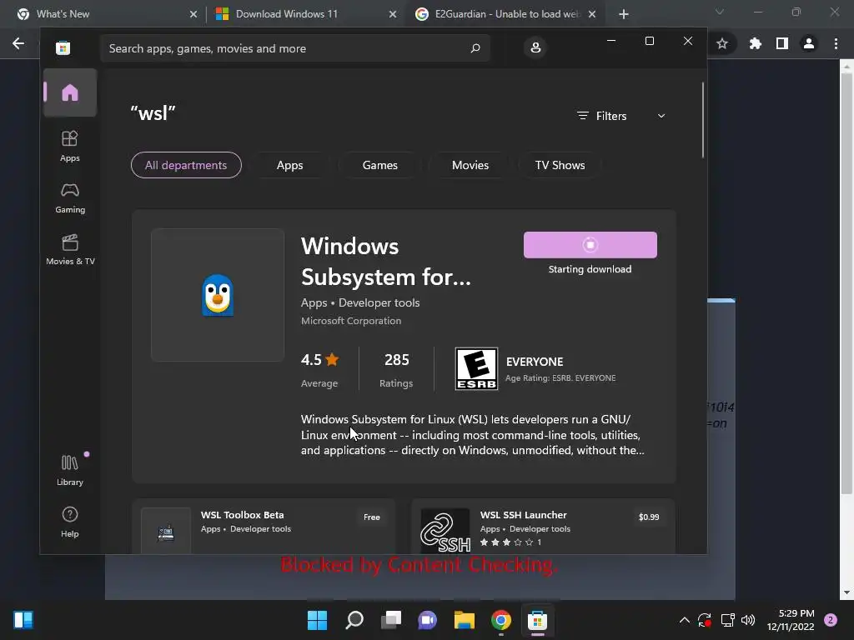Open the Chrome profile icon
Screen dimensions: 854x640
pyautogui.click(x=809, y=43)
